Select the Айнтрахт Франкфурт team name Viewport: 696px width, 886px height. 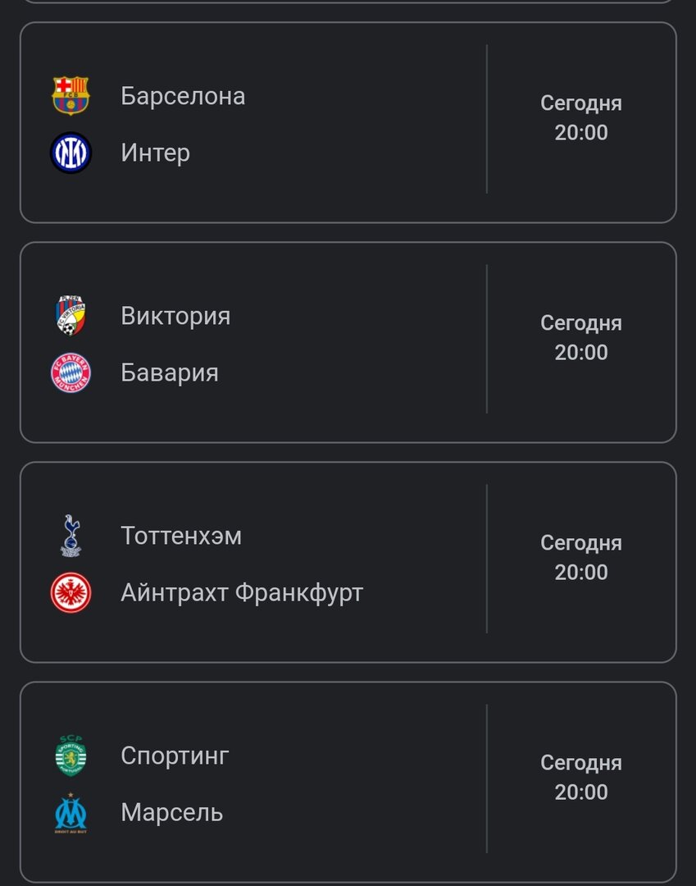(x=242, y=593)
